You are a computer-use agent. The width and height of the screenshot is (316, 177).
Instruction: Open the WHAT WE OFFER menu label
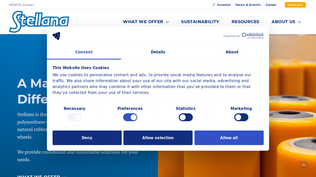[143, 22]
